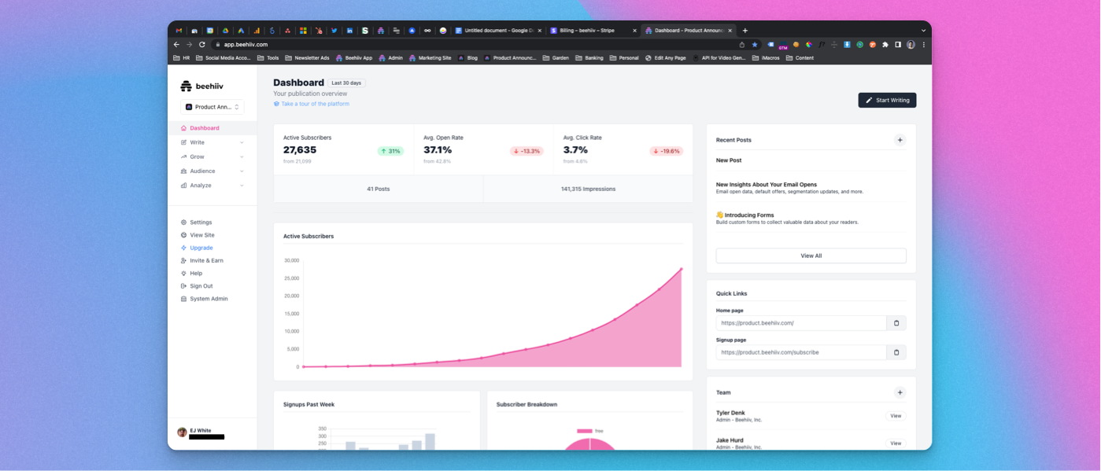Open the pinned Google Drive tab

coord(225,31)
